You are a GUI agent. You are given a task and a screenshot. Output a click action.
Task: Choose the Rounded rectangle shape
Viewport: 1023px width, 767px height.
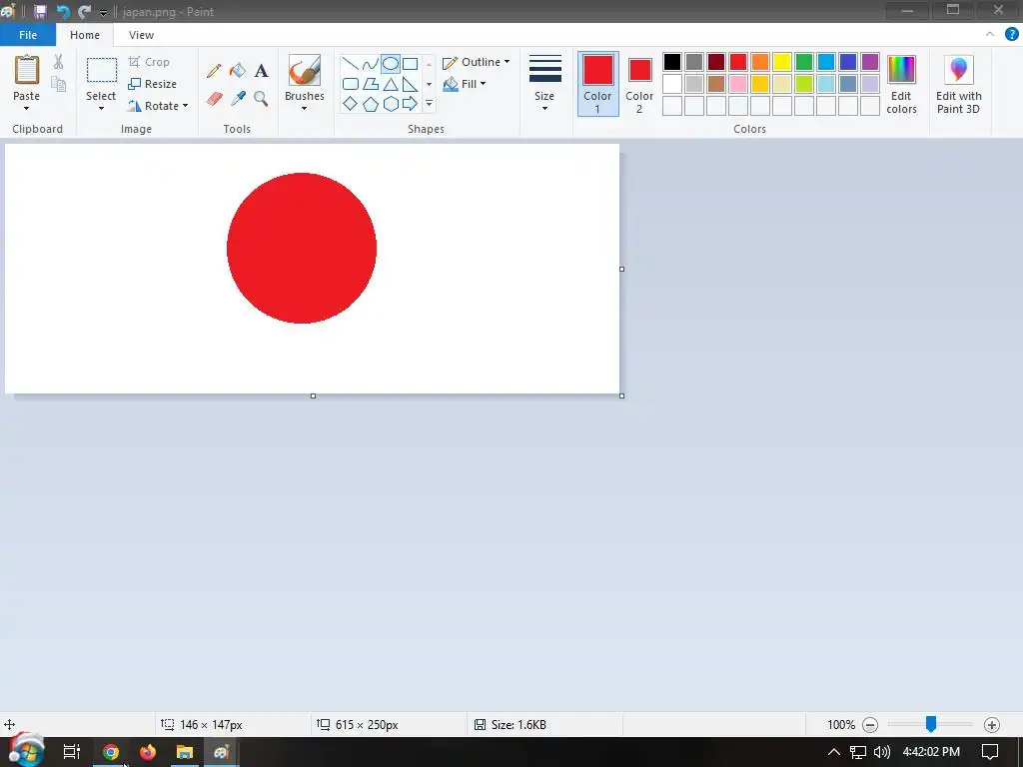click(351, 84)
